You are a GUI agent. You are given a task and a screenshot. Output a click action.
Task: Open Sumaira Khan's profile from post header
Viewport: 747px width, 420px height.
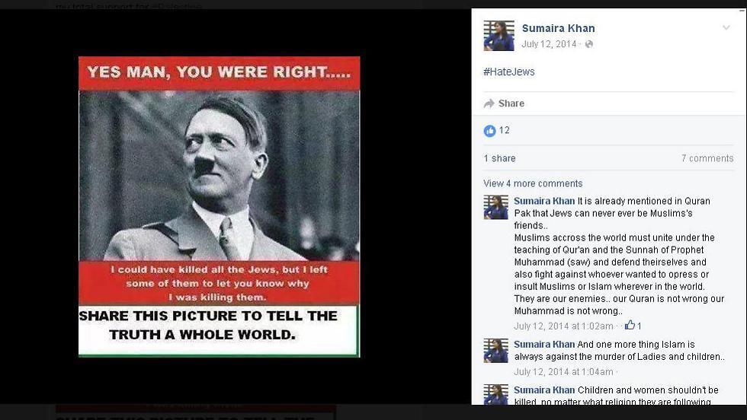(x=558, y=28)
